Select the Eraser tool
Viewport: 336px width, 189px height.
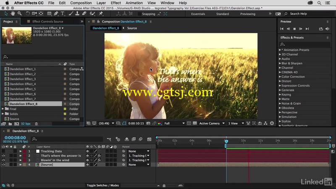(84, 14)
